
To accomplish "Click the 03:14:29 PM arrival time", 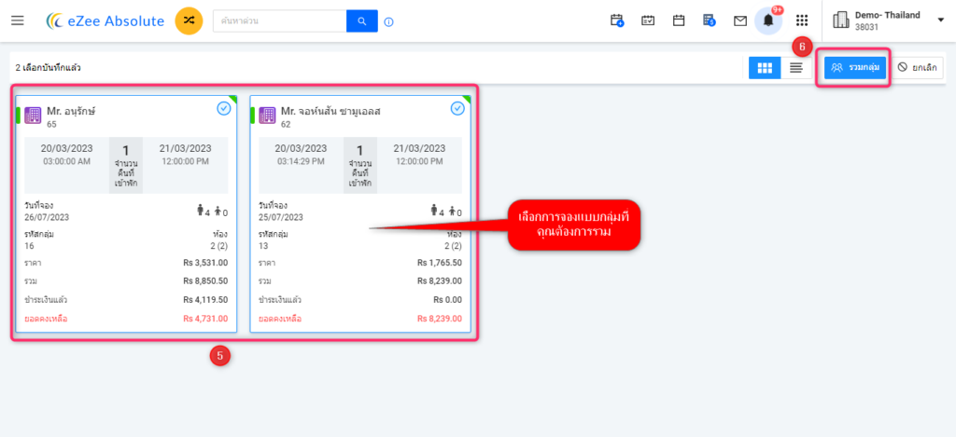I will (301, 161).
